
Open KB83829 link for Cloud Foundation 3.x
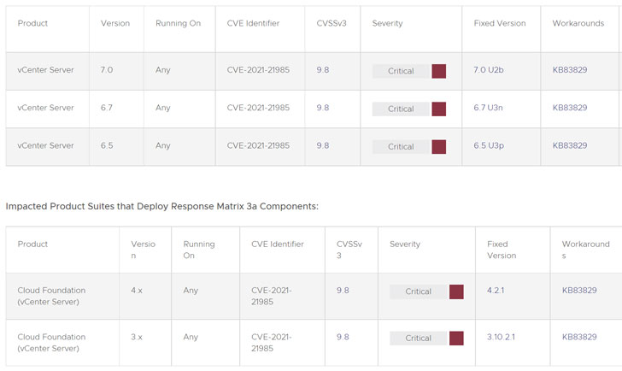579,337
